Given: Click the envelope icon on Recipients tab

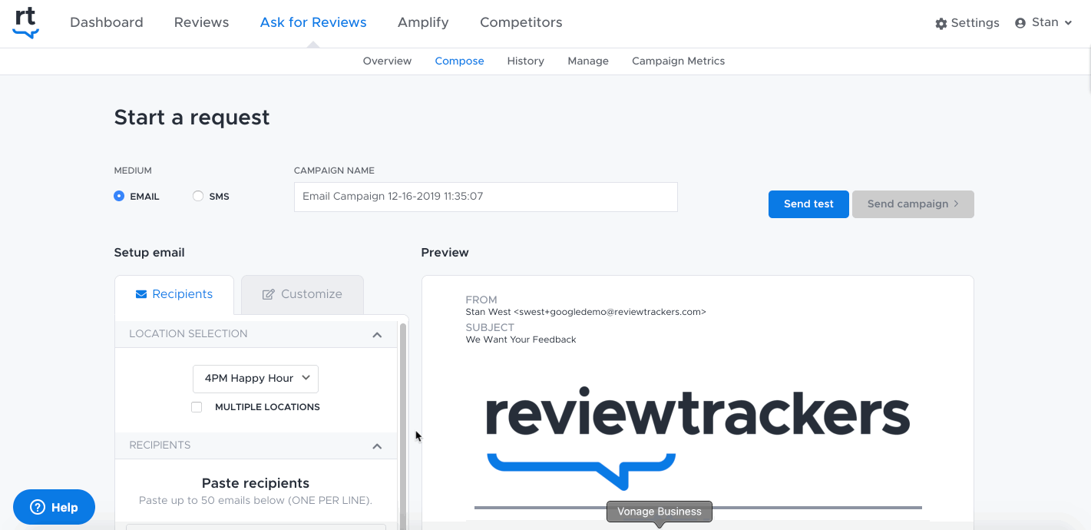Looking at the screenshot, I should [141, 294].
